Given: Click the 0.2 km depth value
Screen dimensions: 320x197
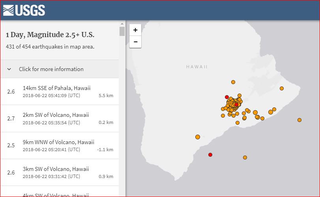Looking at the screenshot, I should point(106,122).
